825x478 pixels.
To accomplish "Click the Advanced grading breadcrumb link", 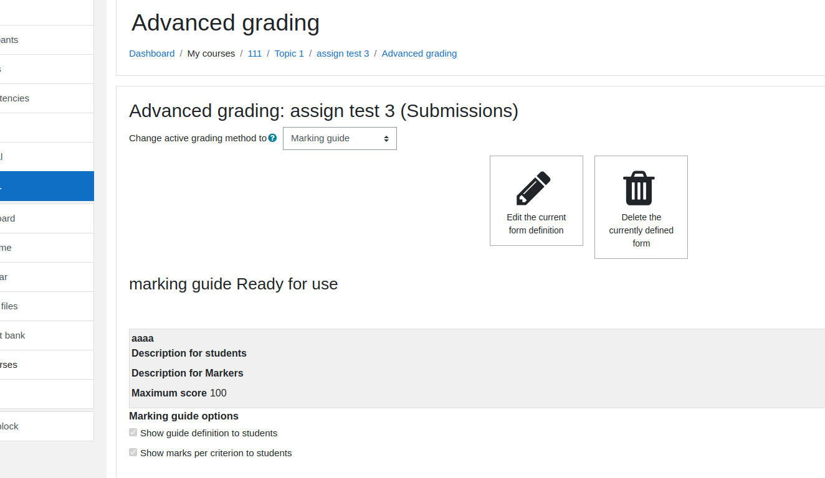I will point(419,54).
